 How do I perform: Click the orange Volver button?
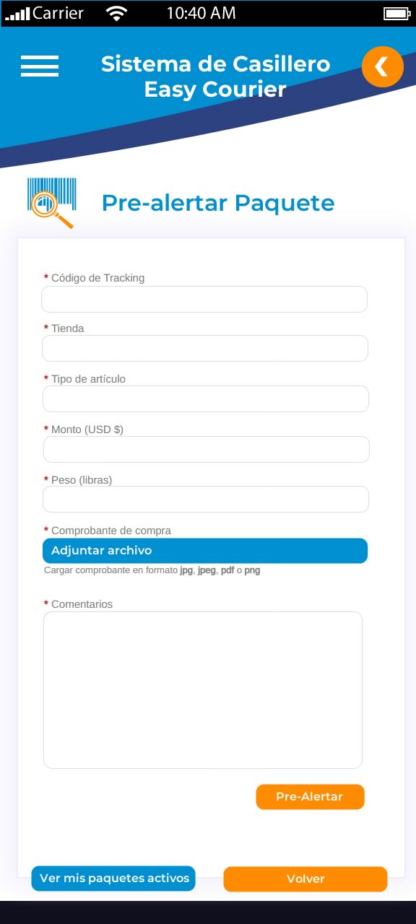pos(305,879)
